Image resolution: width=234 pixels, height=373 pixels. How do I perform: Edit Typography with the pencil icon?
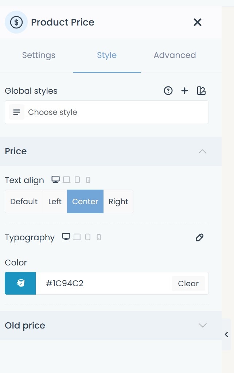tap(199, 238)
